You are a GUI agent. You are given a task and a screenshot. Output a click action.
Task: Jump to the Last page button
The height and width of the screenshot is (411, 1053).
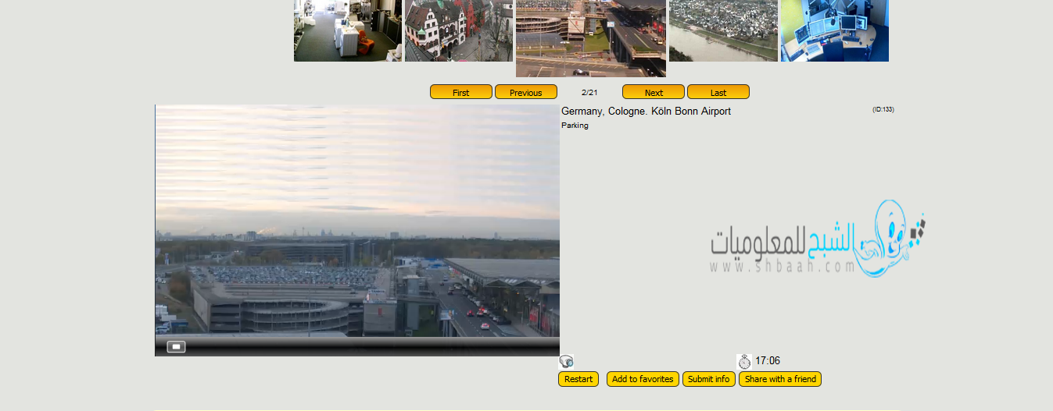tap(718, 92)
